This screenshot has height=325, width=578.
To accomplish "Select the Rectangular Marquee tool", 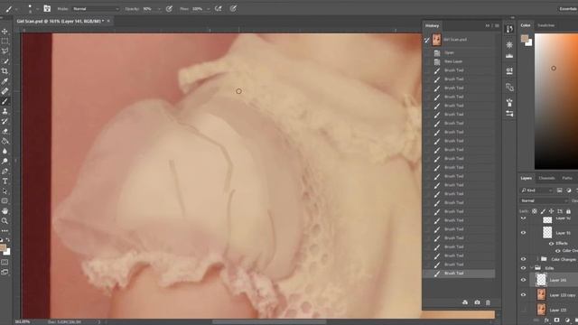I will coord(5,42).
